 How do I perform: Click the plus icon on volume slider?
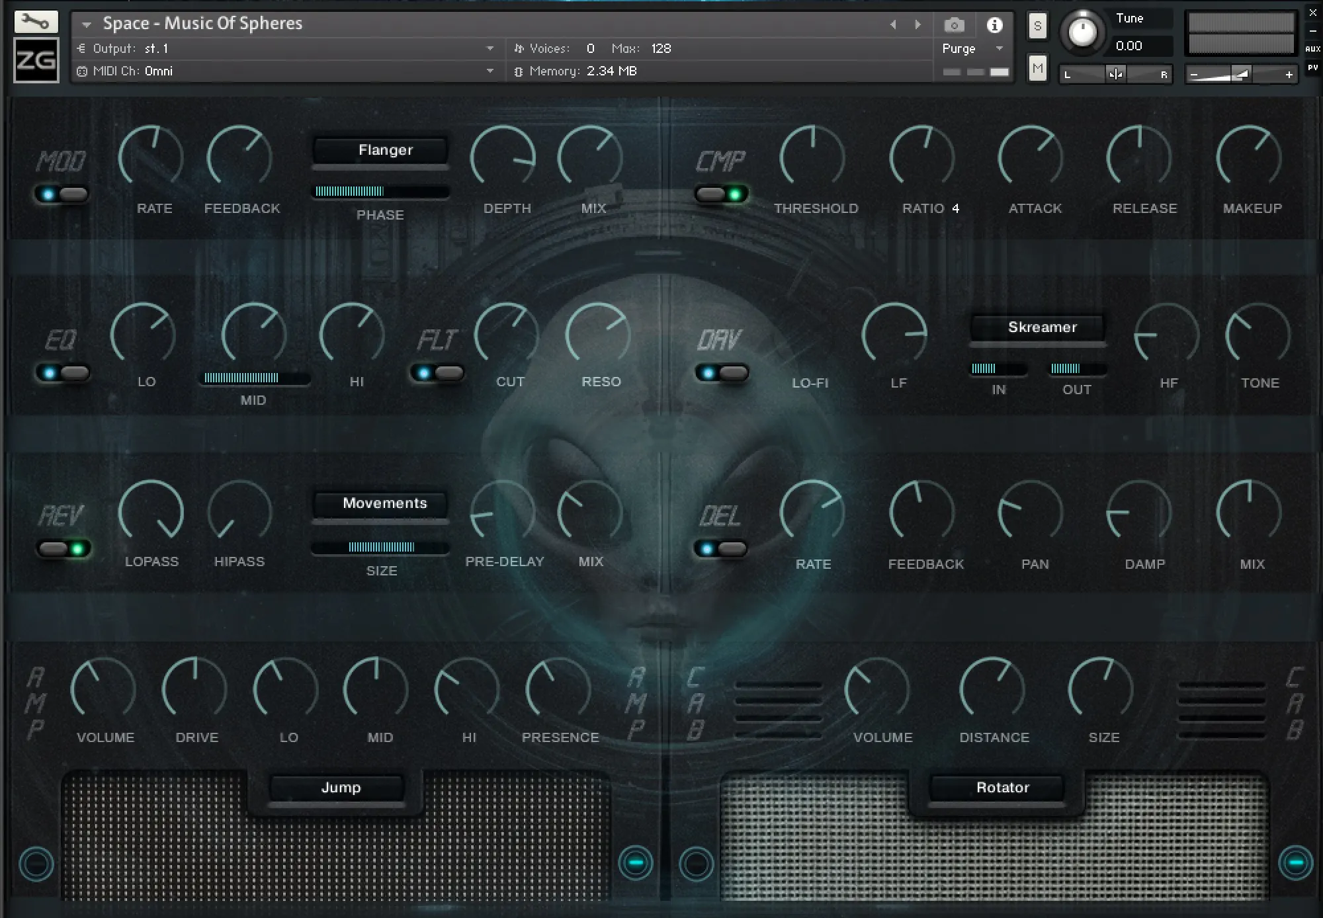(x=1289, y=75)
